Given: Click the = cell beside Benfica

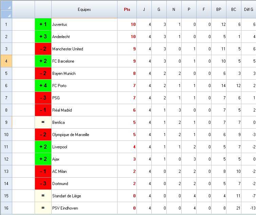Looking at the screenshot, I should pyautogui.click(x=43, y=122).
